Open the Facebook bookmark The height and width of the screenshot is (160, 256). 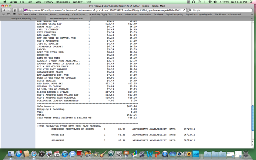click(x=158, y=14)
